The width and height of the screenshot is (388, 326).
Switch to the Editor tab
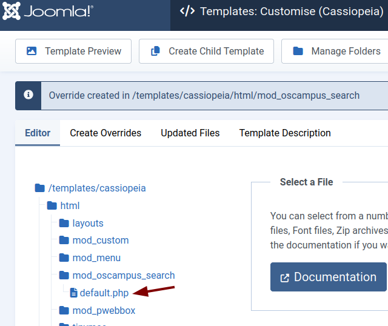[x=38, y=133]
